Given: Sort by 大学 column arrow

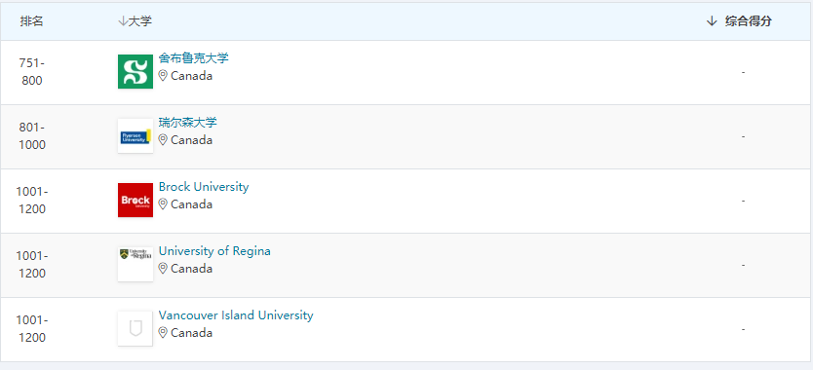Looking at the screenshot, I should [123, 21].
